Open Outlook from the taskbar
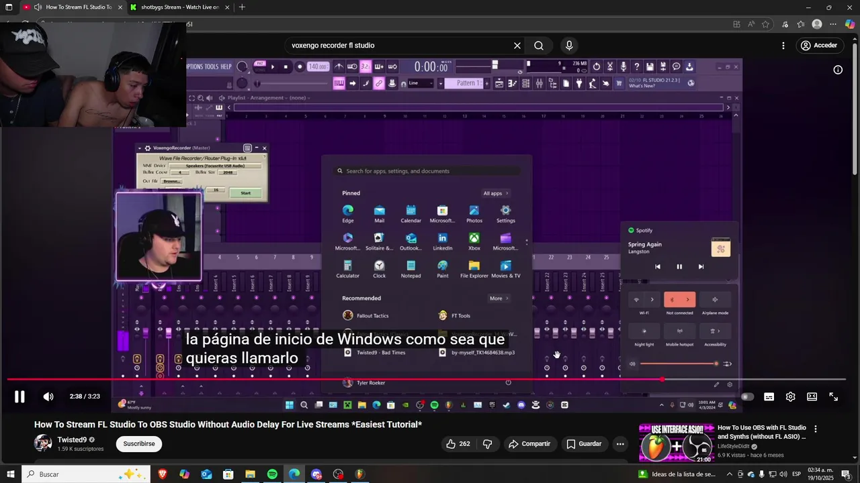Viewport: 860px width, 483px height. coord(206,474)
